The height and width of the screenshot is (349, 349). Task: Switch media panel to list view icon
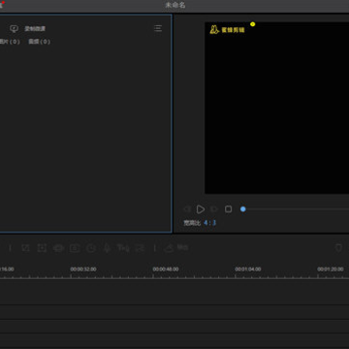click(158, 28)
